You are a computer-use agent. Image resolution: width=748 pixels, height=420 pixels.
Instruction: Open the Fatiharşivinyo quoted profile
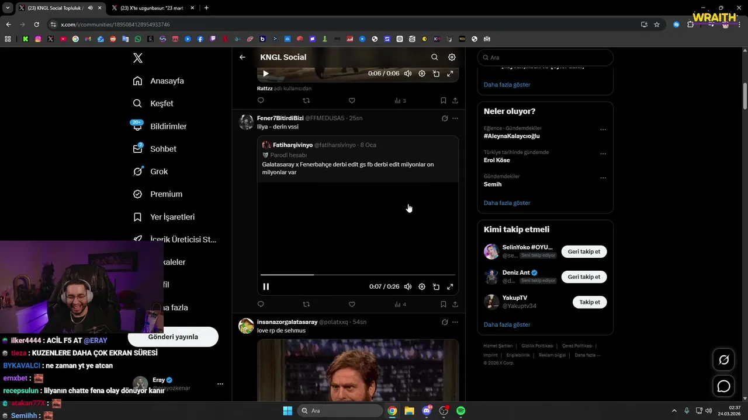pos(293,145)
